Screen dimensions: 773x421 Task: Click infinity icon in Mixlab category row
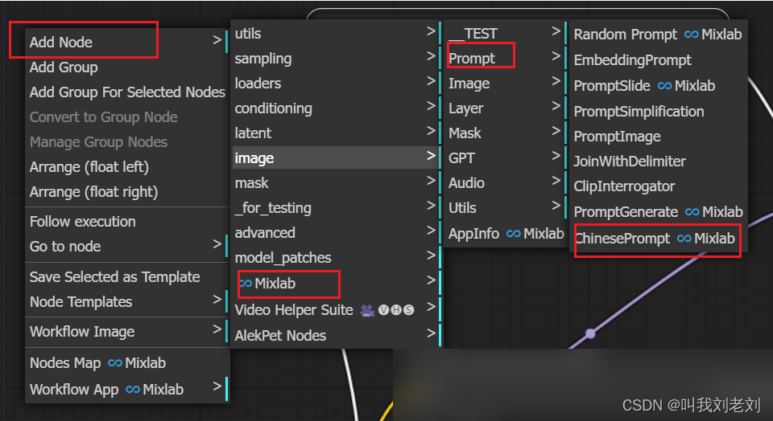tap(245, 284)
